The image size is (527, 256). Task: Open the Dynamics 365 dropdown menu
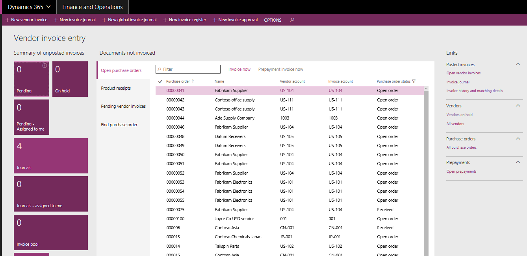pos(29,7)
